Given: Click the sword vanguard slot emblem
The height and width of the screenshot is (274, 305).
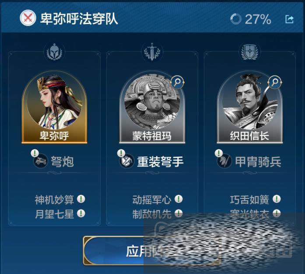Looking at the screenshot, I should tap(152, 52).
